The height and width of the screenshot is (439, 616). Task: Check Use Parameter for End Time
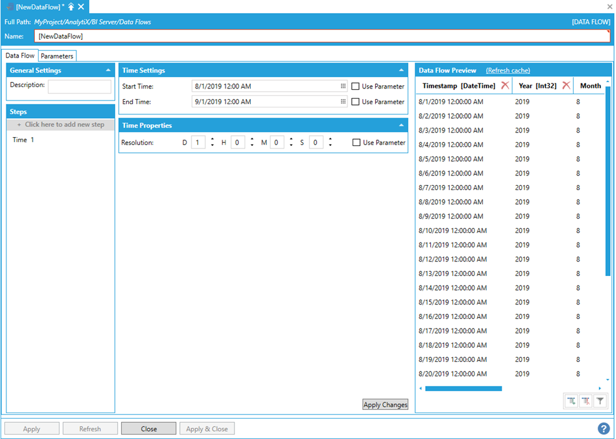coord(356,102)
